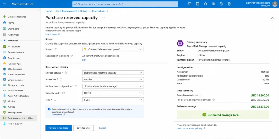Click the info icon next to Term
The height and width of the screenshot is (139, 279).
55,100
